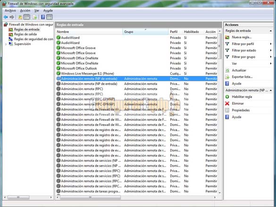Click the Propiedades icon in Acciones
This screenshot has width=276, height=207.
pyautogui.click(x=227, y=110)
